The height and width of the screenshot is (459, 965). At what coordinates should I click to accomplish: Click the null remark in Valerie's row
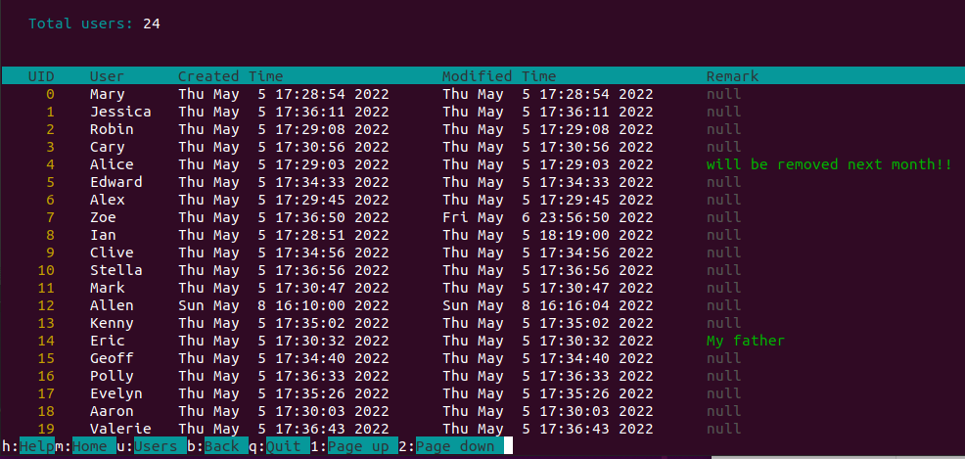pos(723,429)
